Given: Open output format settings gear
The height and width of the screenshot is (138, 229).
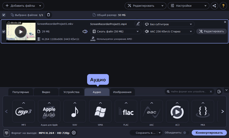Looking at the screenshot, I should [x=74, y=133].
